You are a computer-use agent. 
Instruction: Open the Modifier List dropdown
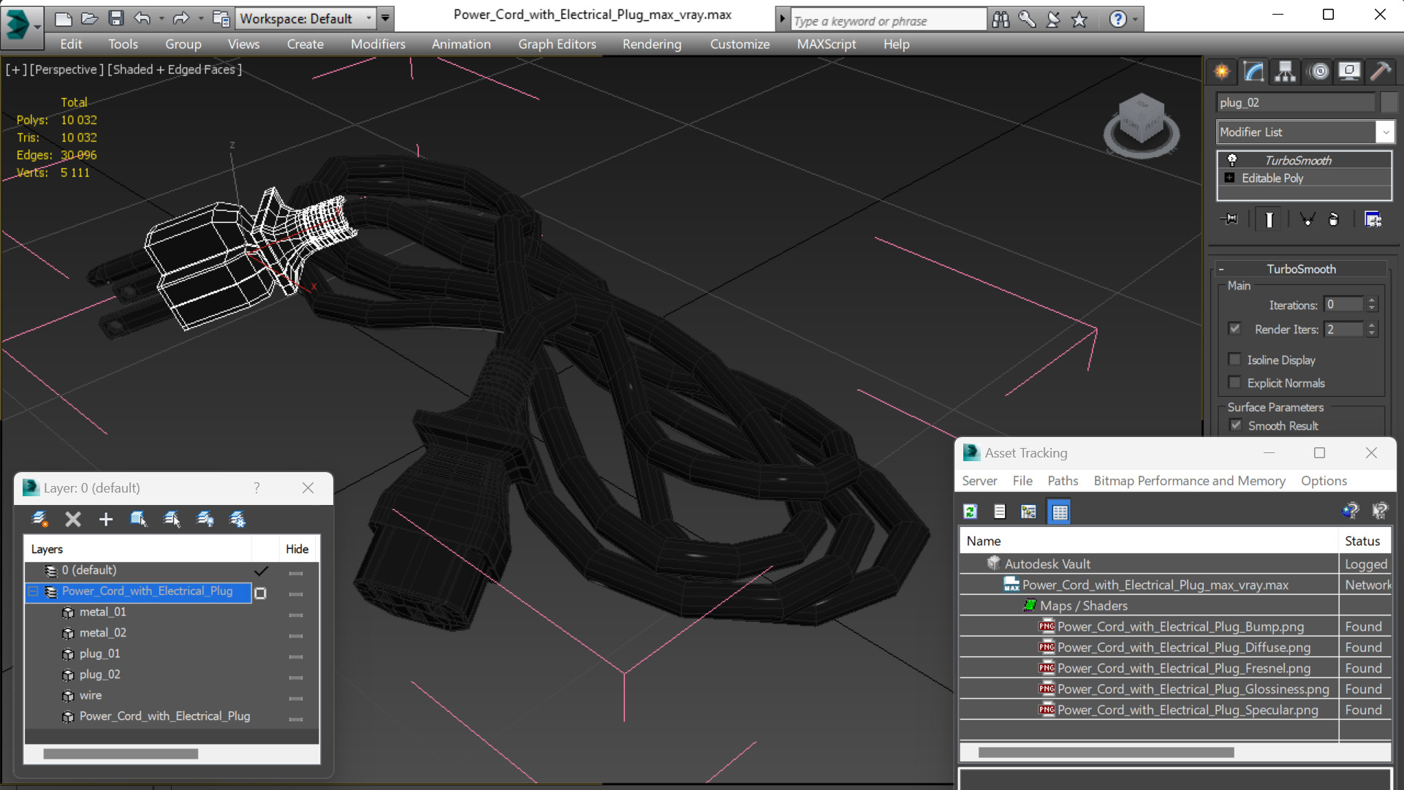tap(1384, 132)
